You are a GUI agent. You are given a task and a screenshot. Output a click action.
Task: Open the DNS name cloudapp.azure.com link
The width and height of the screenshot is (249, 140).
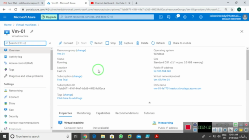point(177,88)
